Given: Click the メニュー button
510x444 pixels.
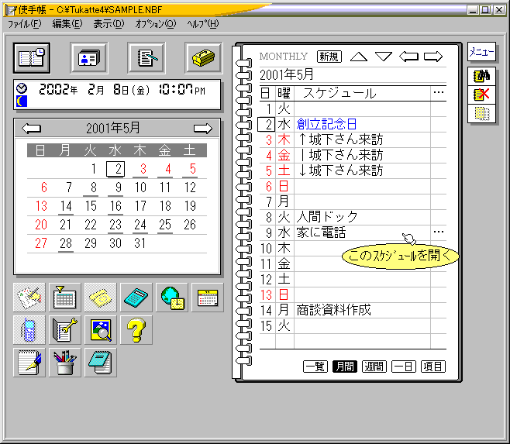Looking at the screenshot, I should point(481,51).
